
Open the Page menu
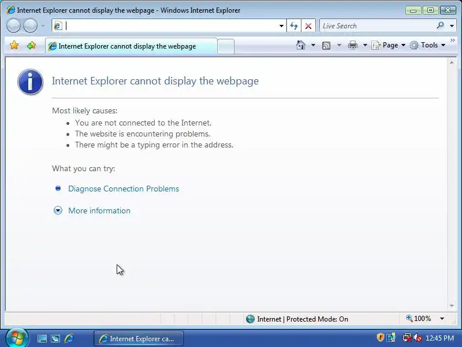(x=388, y=45)
